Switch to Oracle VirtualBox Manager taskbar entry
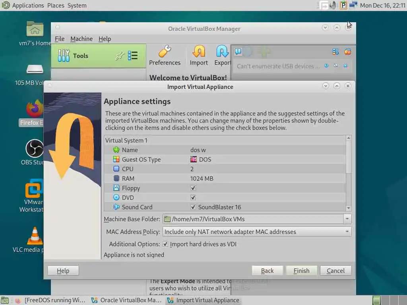Viewport: 407px width, 305px height. click(x=127, y=300)
